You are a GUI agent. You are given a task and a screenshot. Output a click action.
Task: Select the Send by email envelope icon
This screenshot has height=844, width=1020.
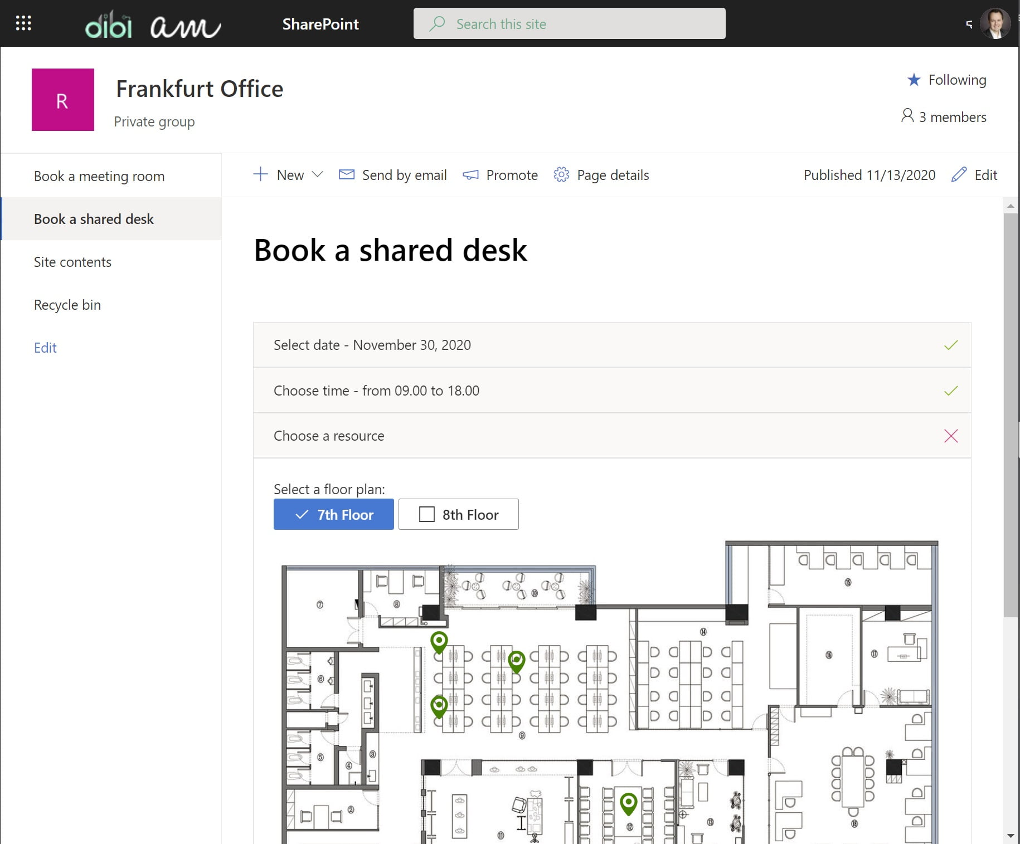click(346, 174)
